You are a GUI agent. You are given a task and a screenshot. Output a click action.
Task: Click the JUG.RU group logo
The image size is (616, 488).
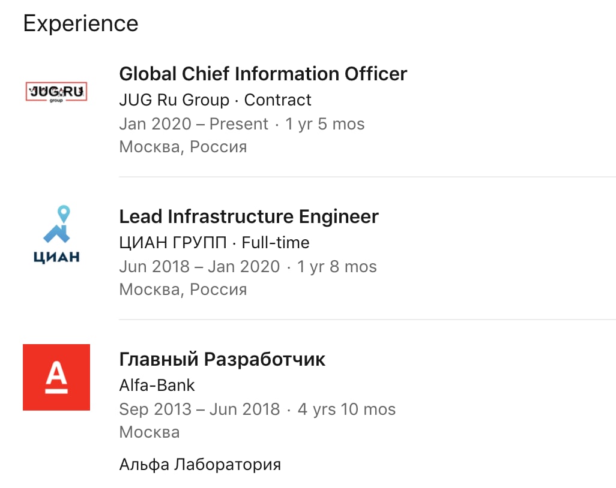pos(56,92)
